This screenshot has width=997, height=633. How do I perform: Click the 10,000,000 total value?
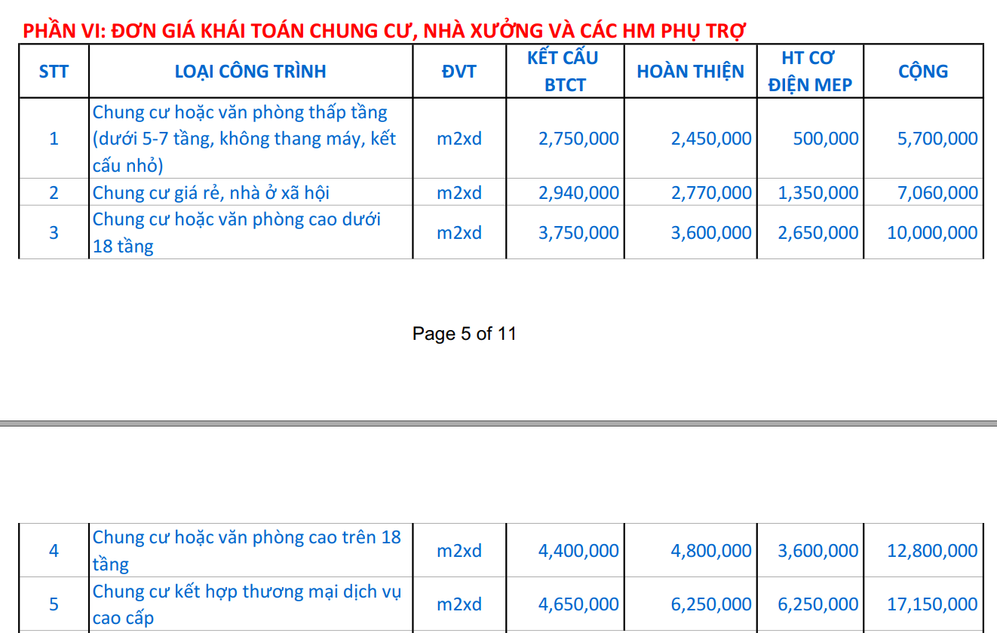[932, 233]
